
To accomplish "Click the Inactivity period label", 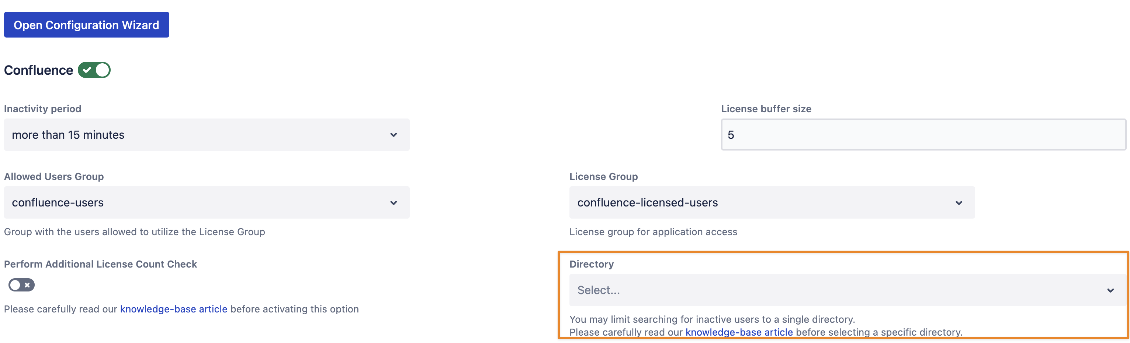I will 42,109.
